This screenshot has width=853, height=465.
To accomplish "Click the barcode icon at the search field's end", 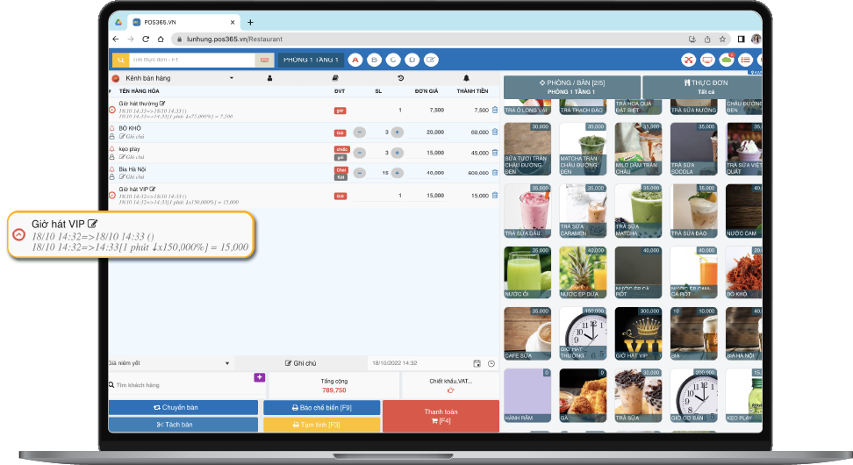I will 264,60.
